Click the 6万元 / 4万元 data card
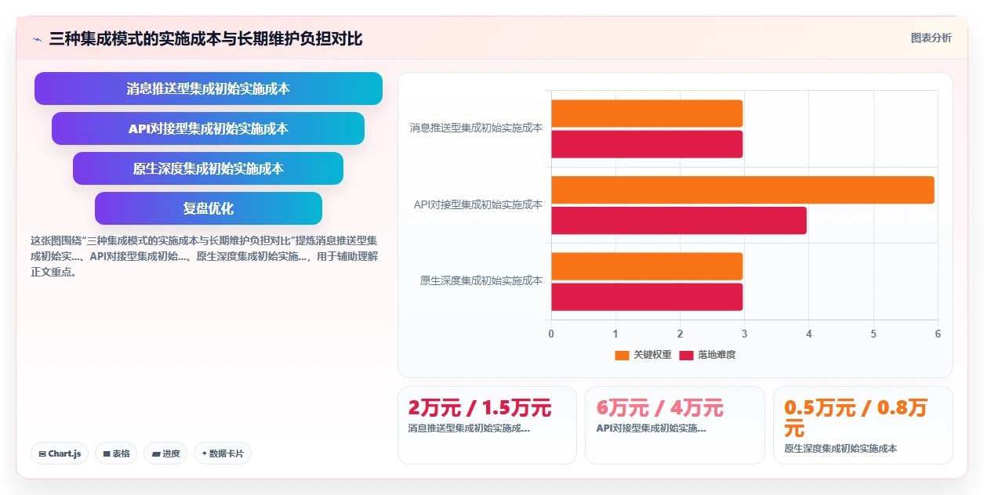This screenshot has width=984, height=495. [x=674, y=425]
